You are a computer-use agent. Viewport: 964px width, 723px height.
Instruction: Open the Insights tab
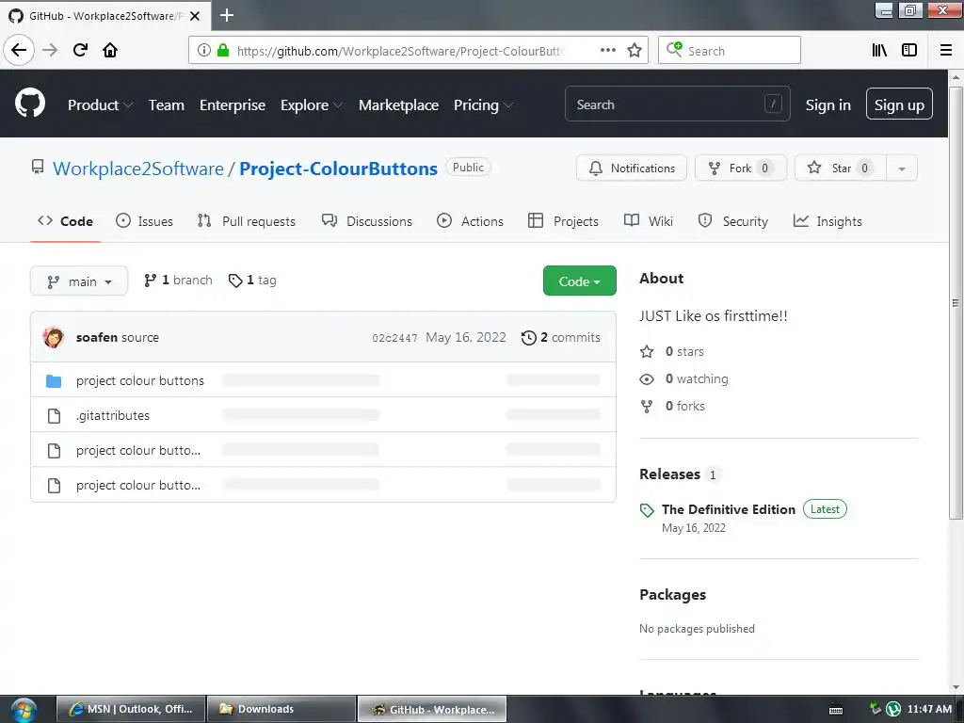(827, 221)
